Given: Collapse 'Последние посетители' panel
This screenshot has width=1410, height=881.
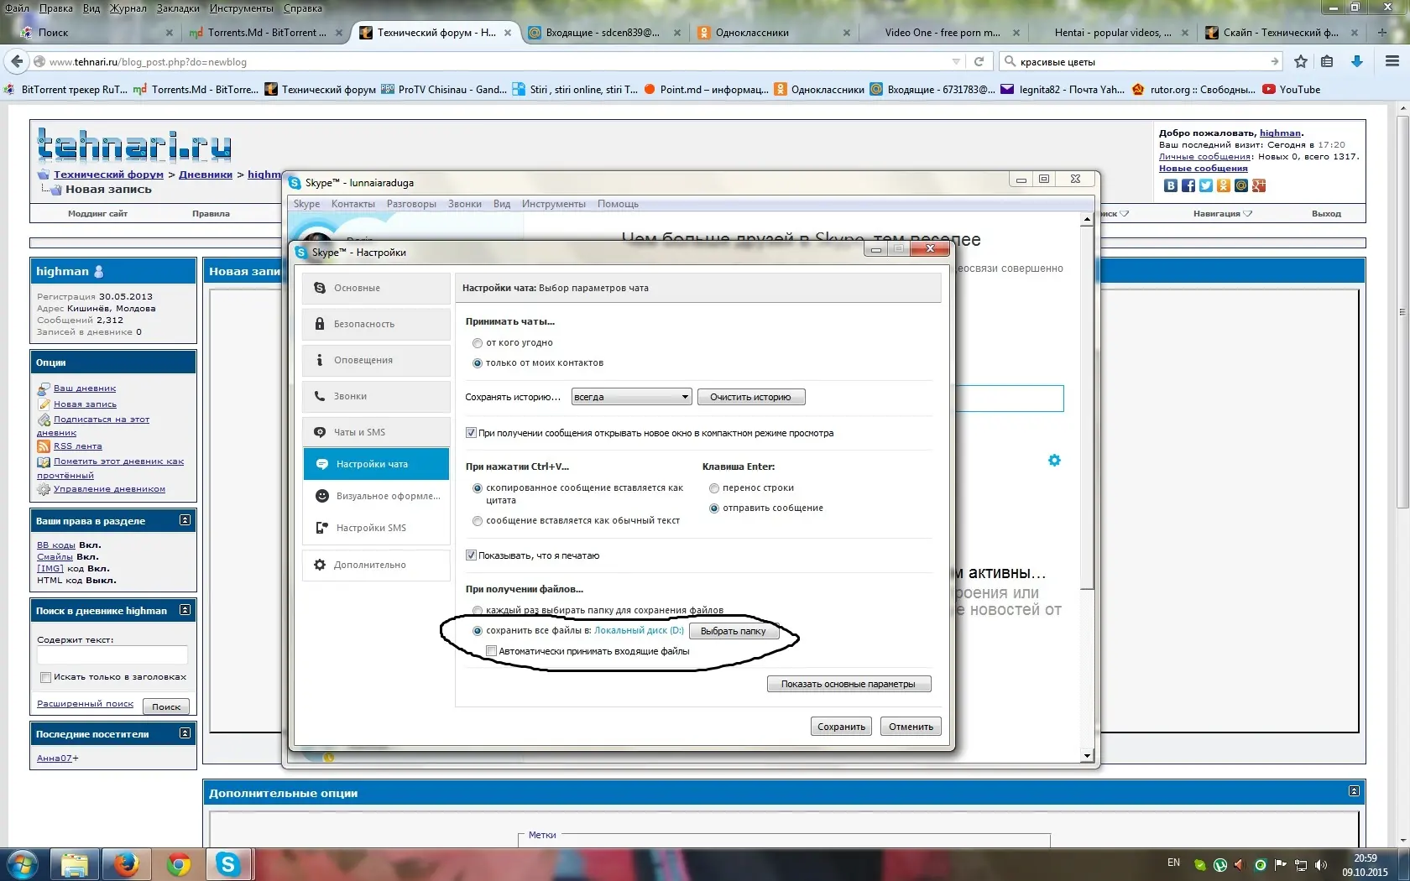Looking at the screenshot, I should coord(185,733).
